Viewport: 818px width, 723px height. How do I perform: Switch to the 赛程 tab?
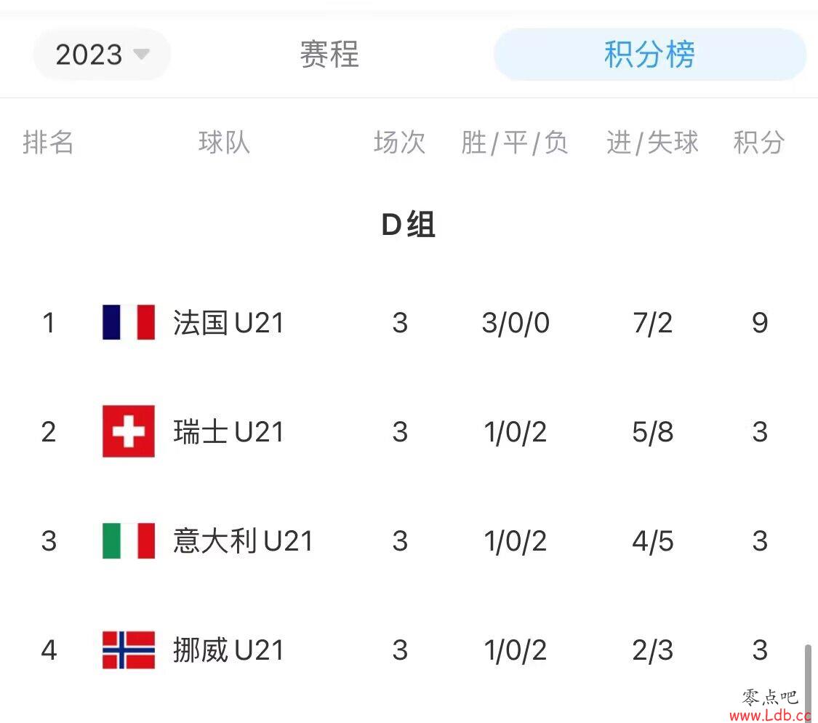click(329, 55)
